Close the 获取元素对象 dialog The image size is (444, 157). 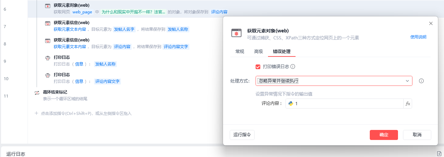point(431,23)
